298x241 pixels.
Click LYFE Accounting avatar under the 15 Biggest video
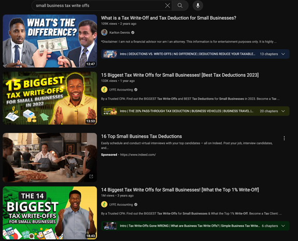tap(104, 89)
